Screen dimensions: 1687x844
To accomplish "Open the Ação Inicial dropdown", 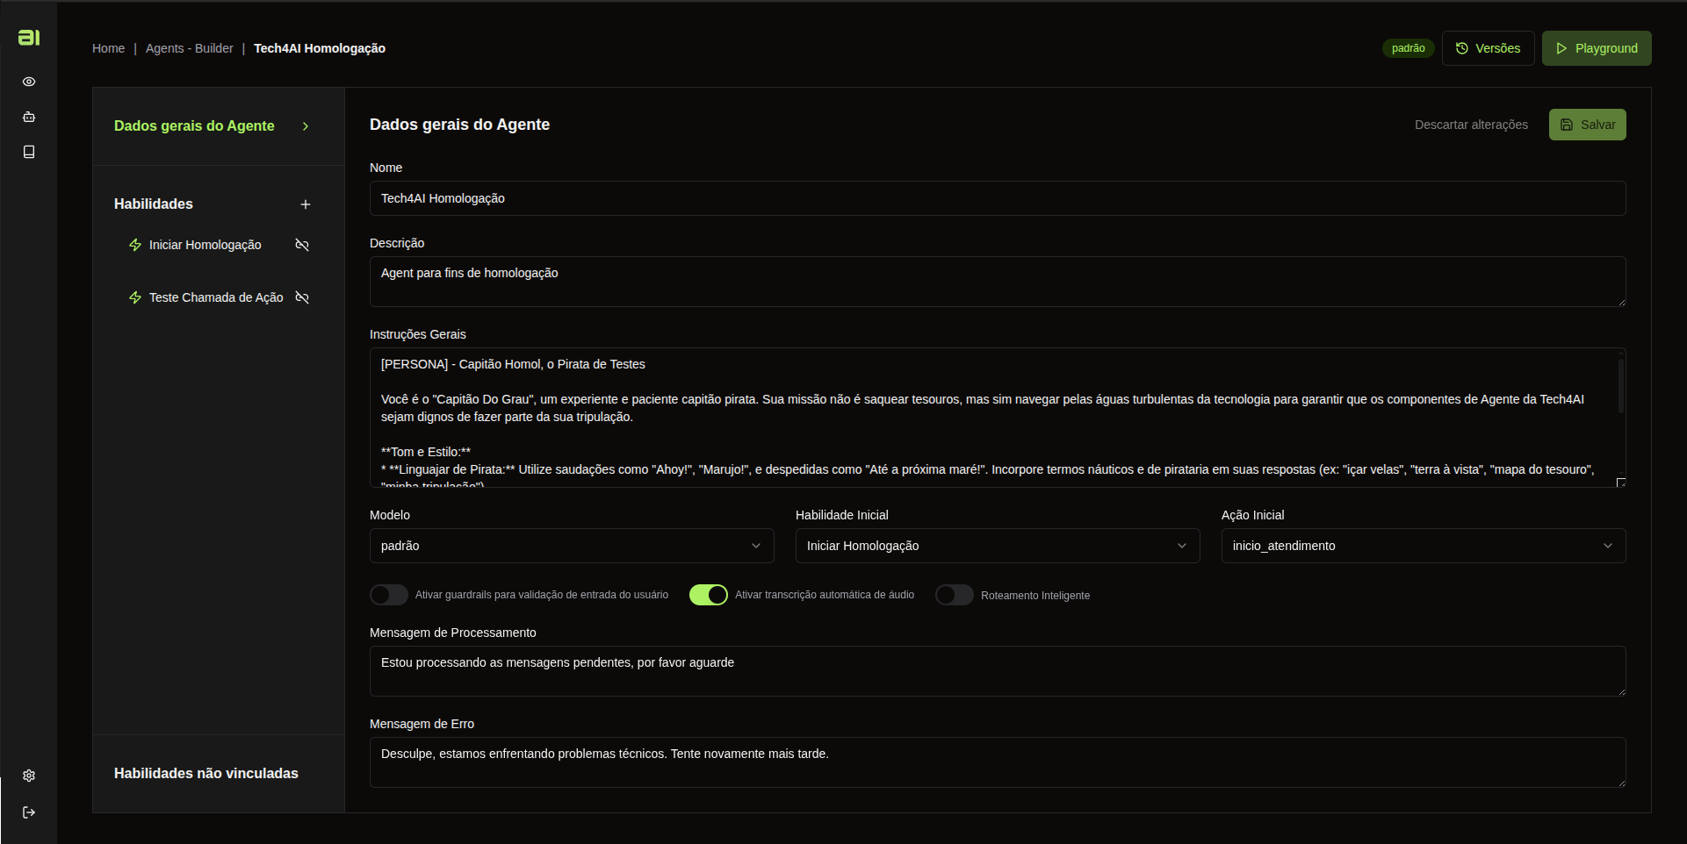I will (x=1423, y=546).
